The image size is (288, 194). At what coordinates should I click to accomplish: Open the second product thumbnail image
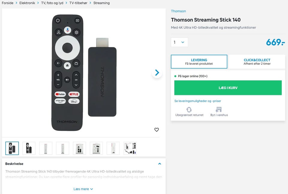[x=29, y=148]
